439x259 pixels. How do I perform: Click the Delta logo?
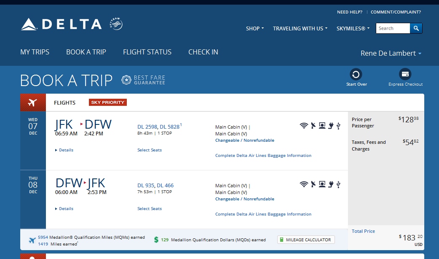click(62, 24)
